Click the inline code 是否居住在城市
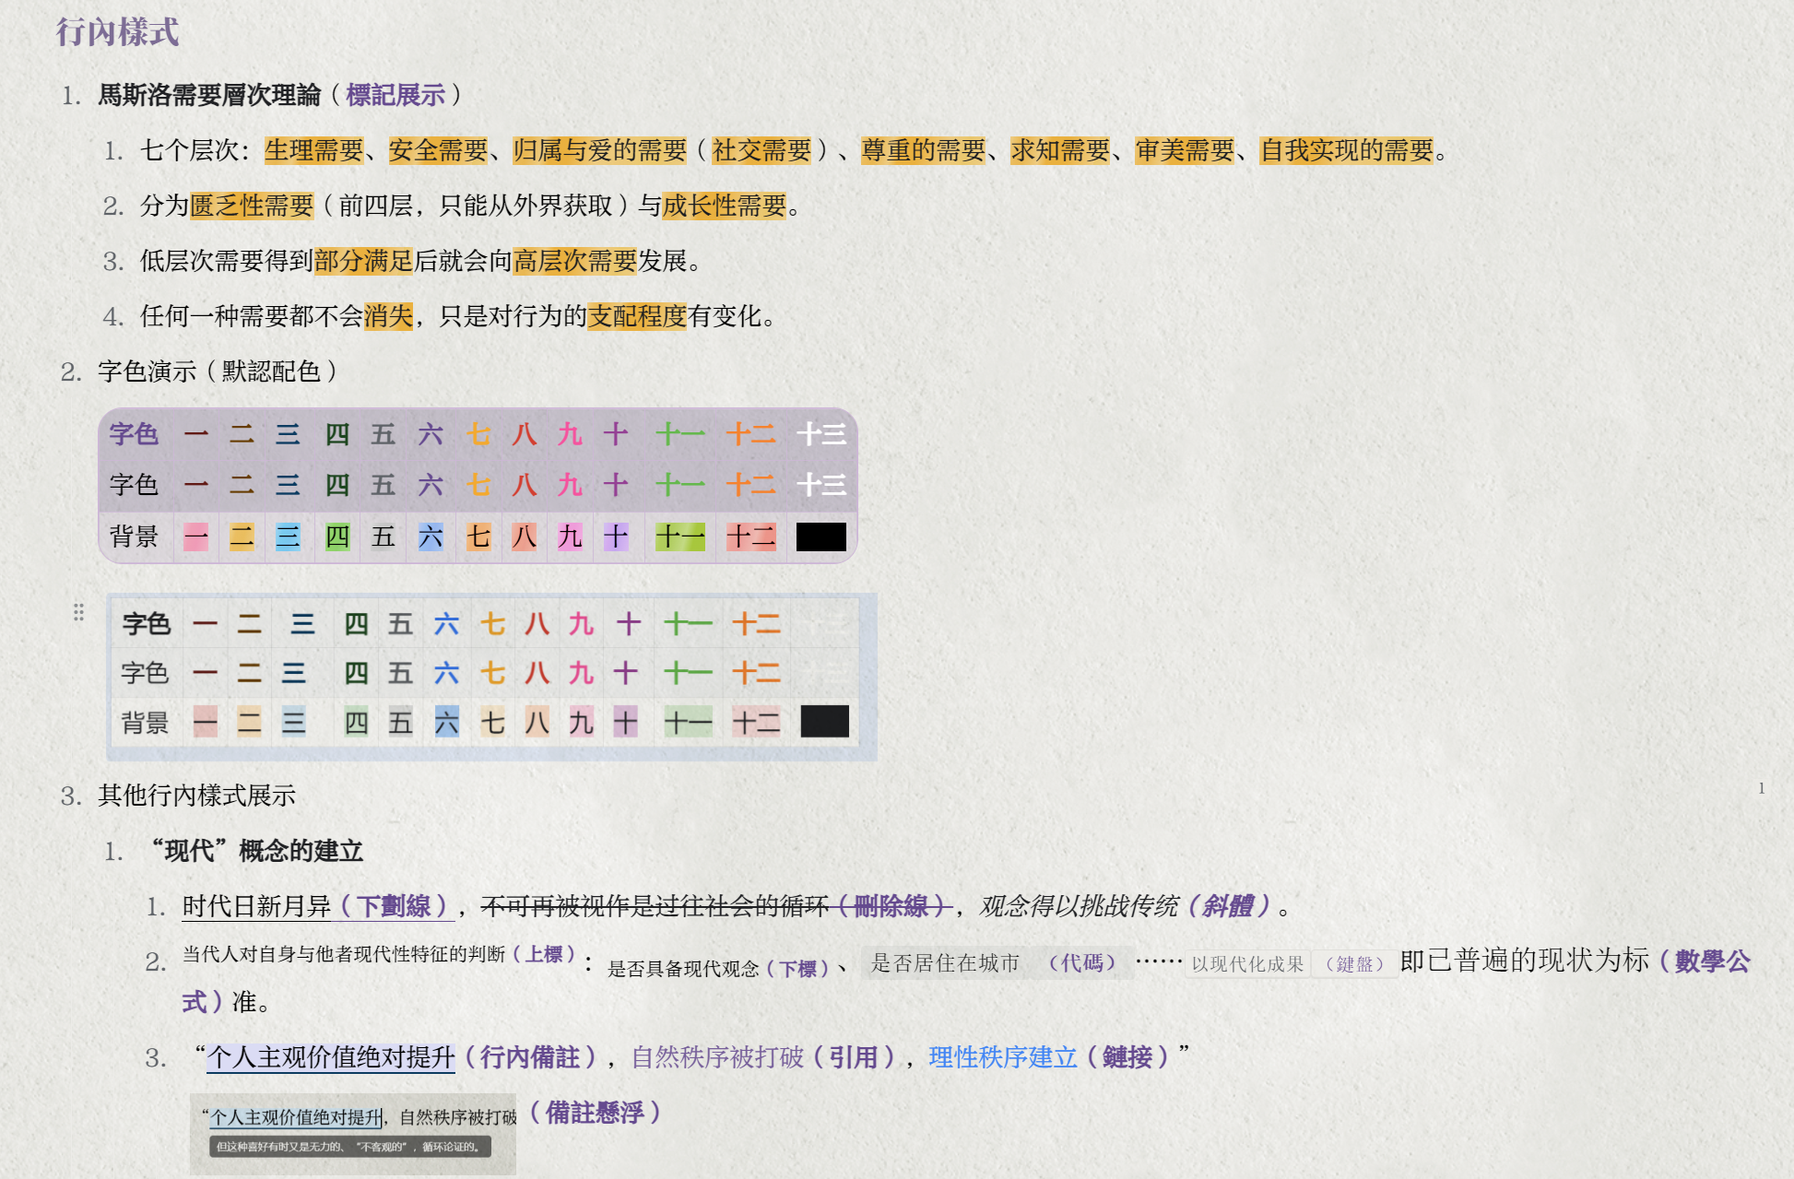The width and height of the screenshot is (1794, 1179). [945, 963]
